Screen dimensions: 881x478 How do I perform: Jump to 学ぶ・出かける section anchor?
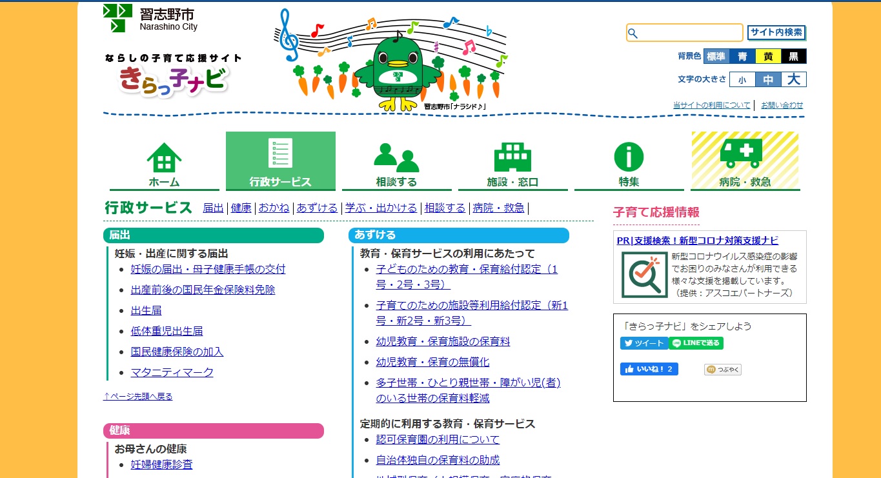(381, 208)
